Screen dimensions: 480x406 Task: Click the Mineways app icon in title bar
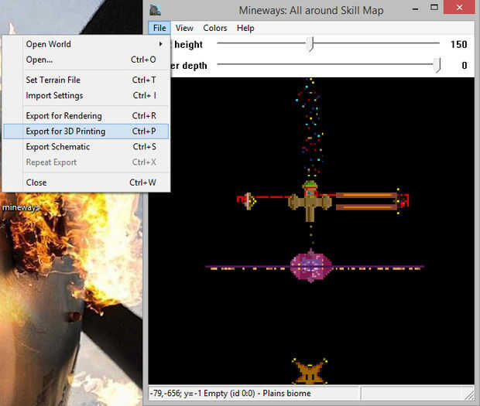coord(155,10)
